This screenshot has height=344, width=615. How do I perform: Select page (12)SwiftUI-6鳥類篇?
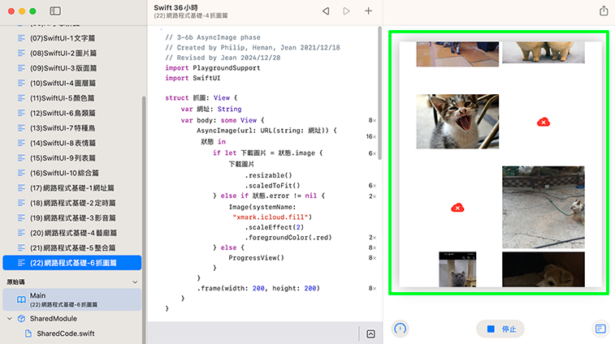point(64,113)
